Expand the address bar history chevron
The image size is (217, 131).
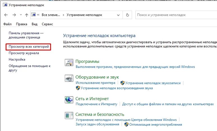pyautogui.click(x=118, y=15)
